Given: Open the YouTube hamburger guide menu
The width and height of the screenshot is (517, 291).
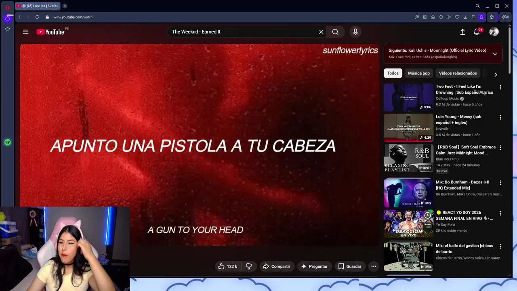Looking at the screenshot, I should point(25,32).
